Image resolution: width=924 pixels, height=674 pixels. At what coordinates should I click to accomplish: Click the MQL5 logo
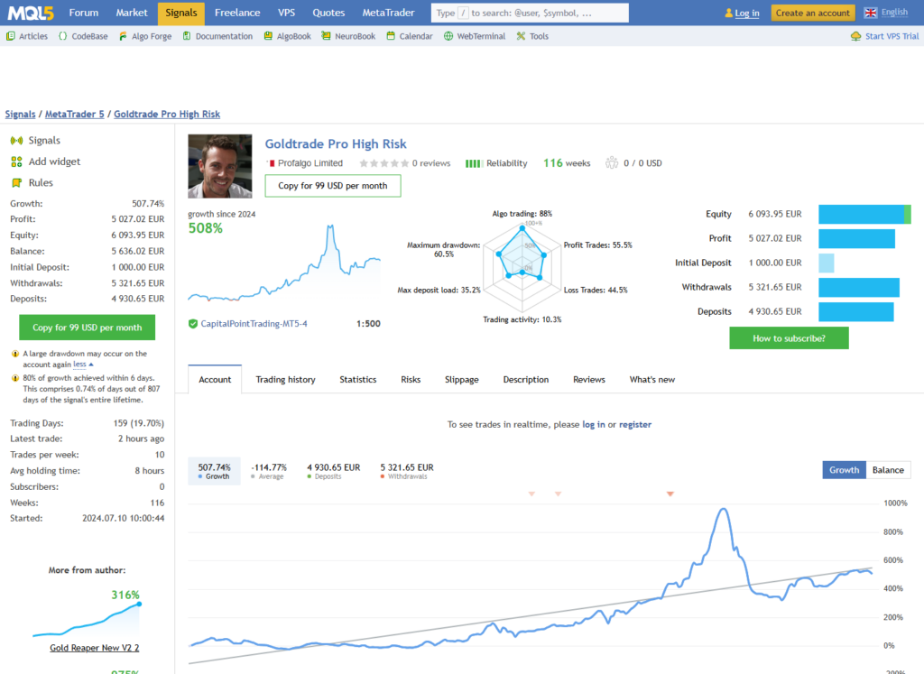pos(31,13)
